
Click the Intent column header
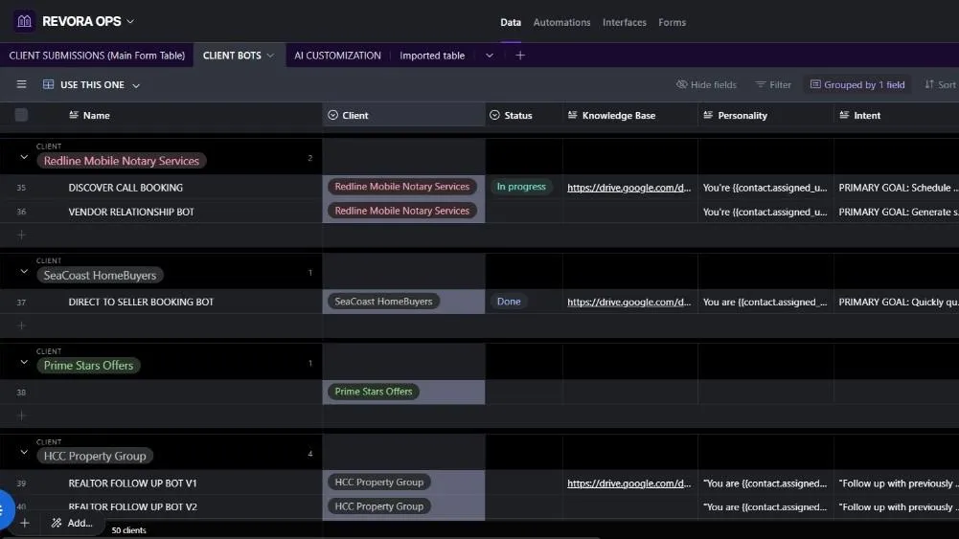tap(896, 115)
